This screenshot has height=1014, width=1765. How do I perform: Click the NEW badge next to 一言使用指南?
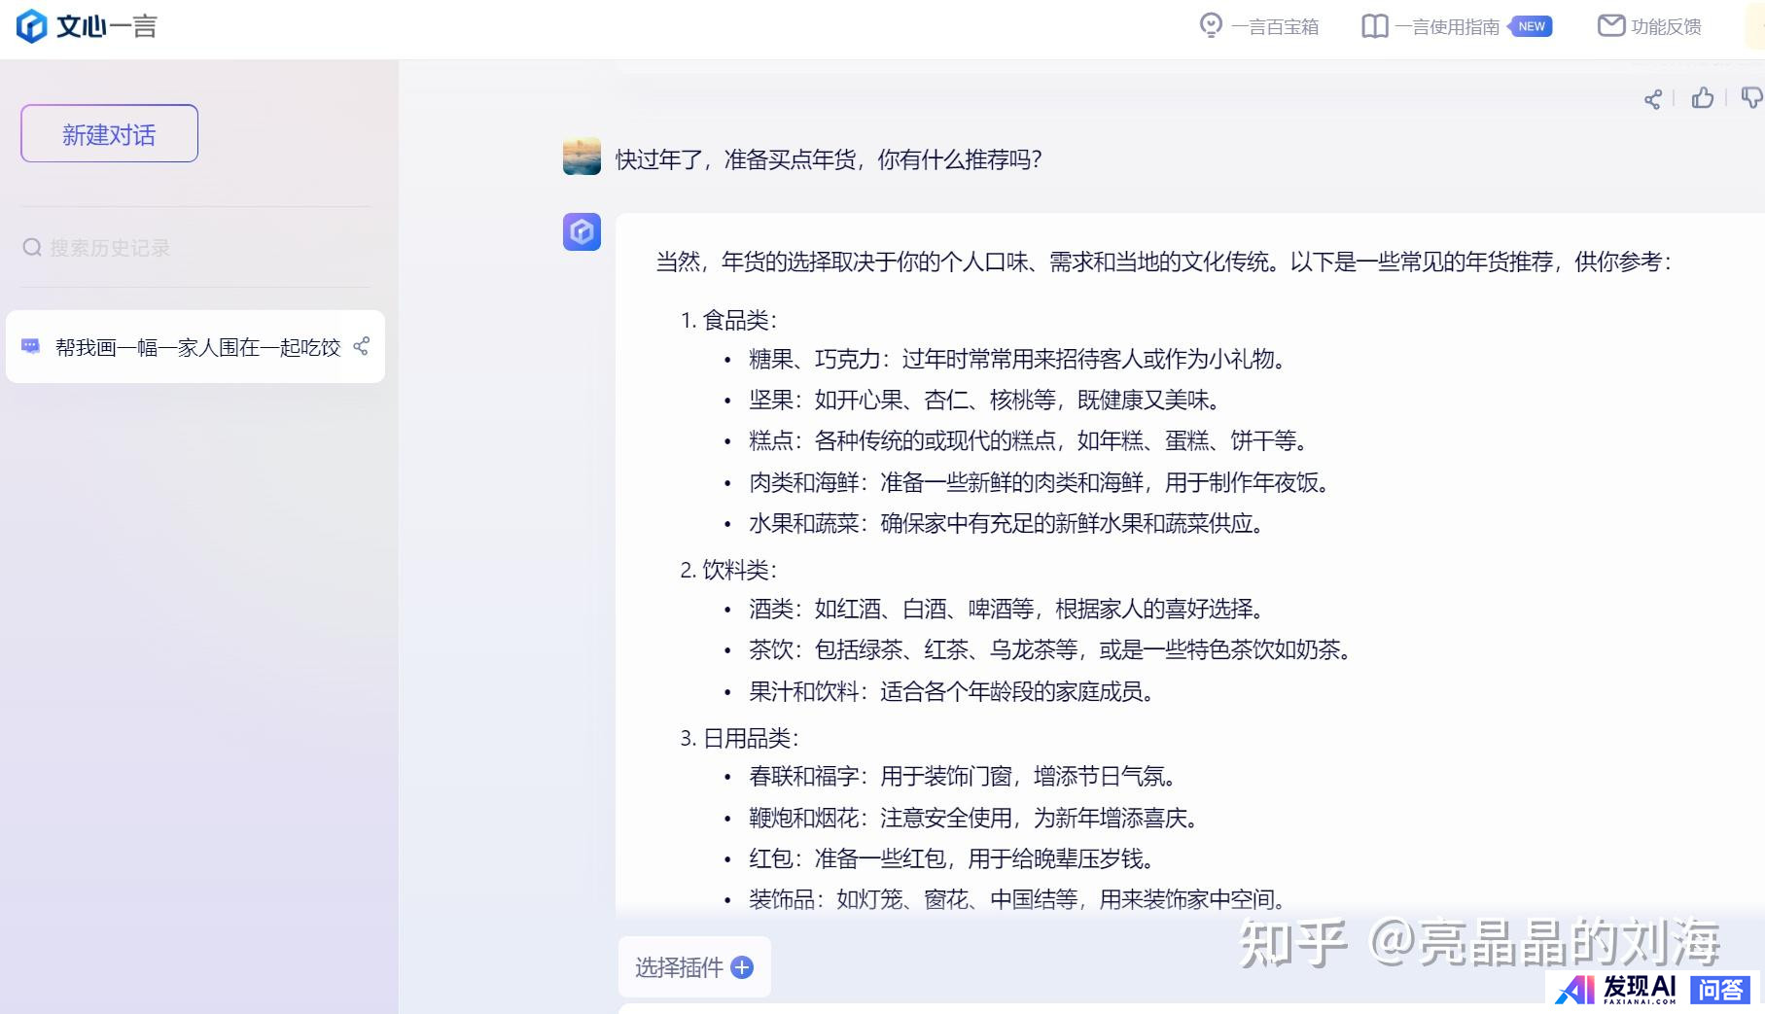coord(1531,26)
